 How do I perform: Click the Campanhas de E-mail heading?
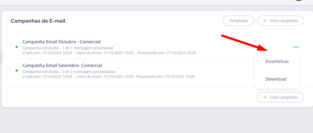pyautogui.click(x=38, y=21)
